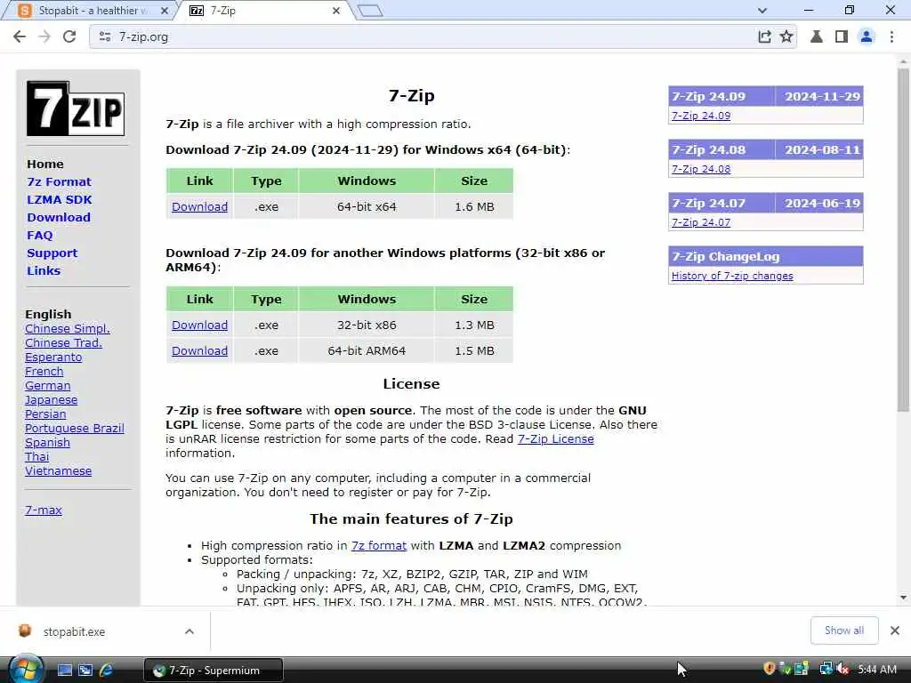The image size is (911, 683).
Task: Close the downloads bar
Action: [895, 631]
